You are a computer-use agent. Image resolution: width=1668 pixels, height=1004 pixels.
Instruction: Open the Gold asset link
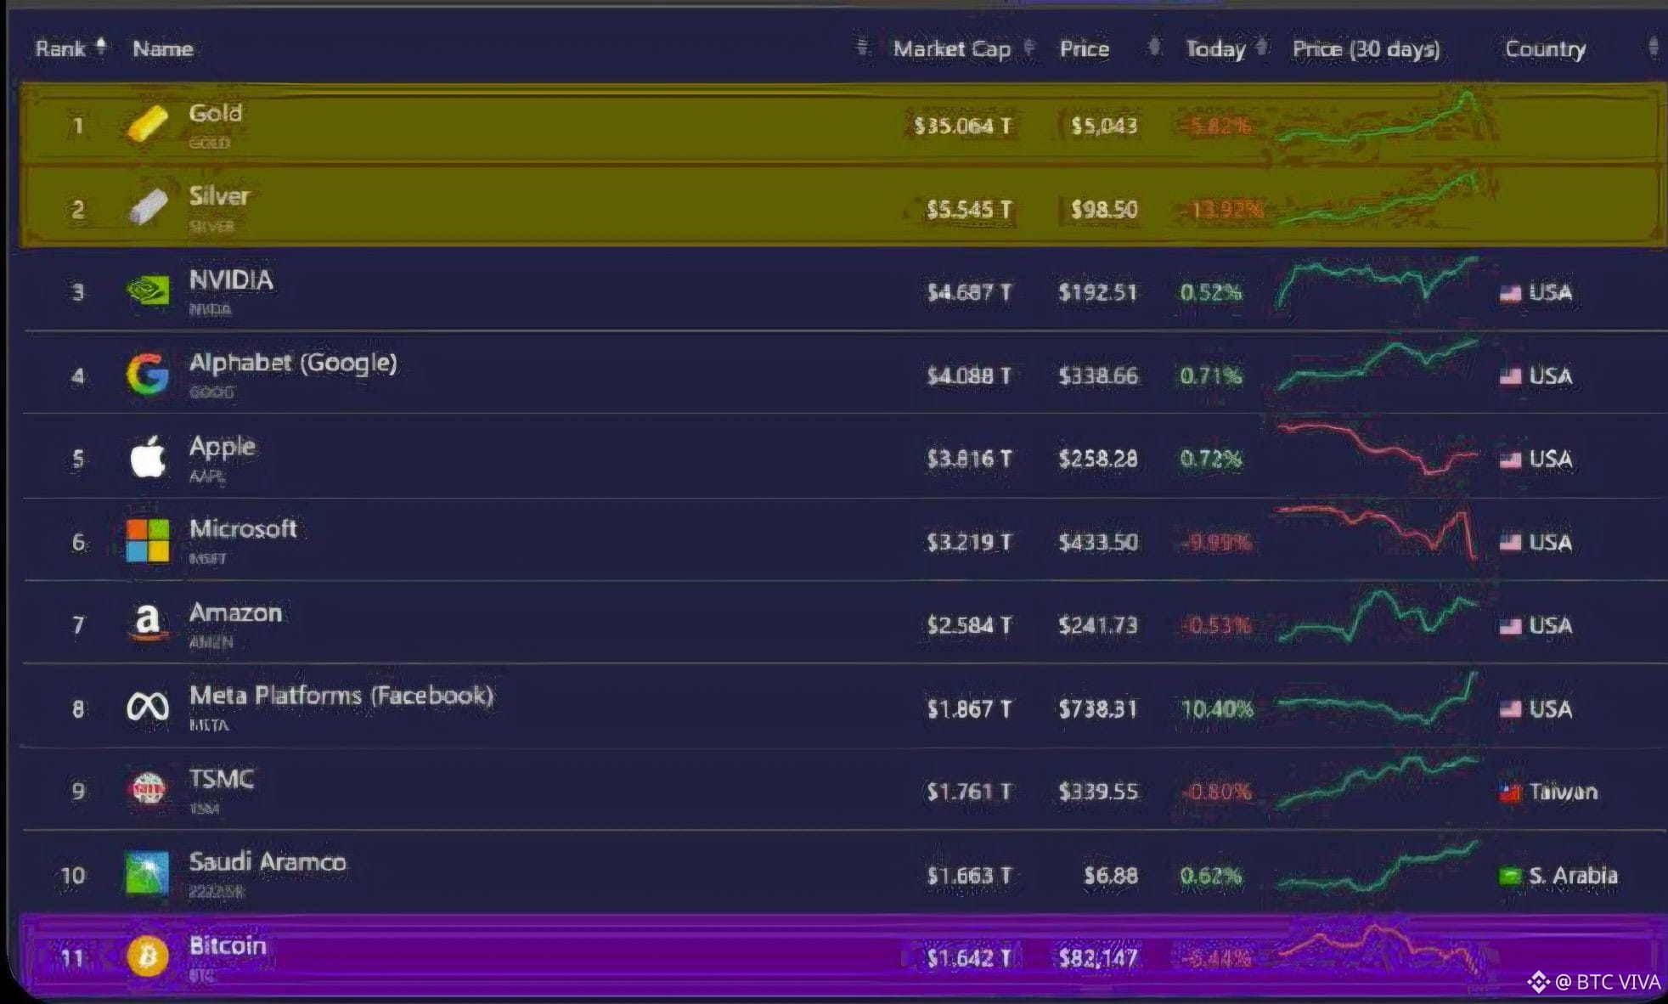pos(215,113)
